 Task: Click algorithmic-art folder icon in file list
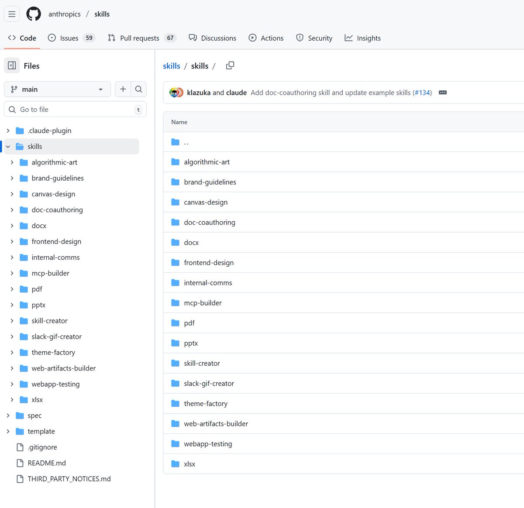point(176,162)
